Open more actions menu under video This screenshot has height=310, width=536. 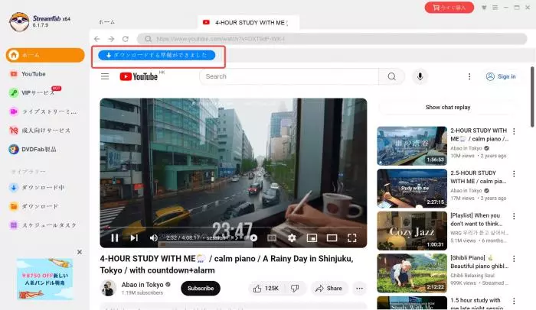pos(359,288)
